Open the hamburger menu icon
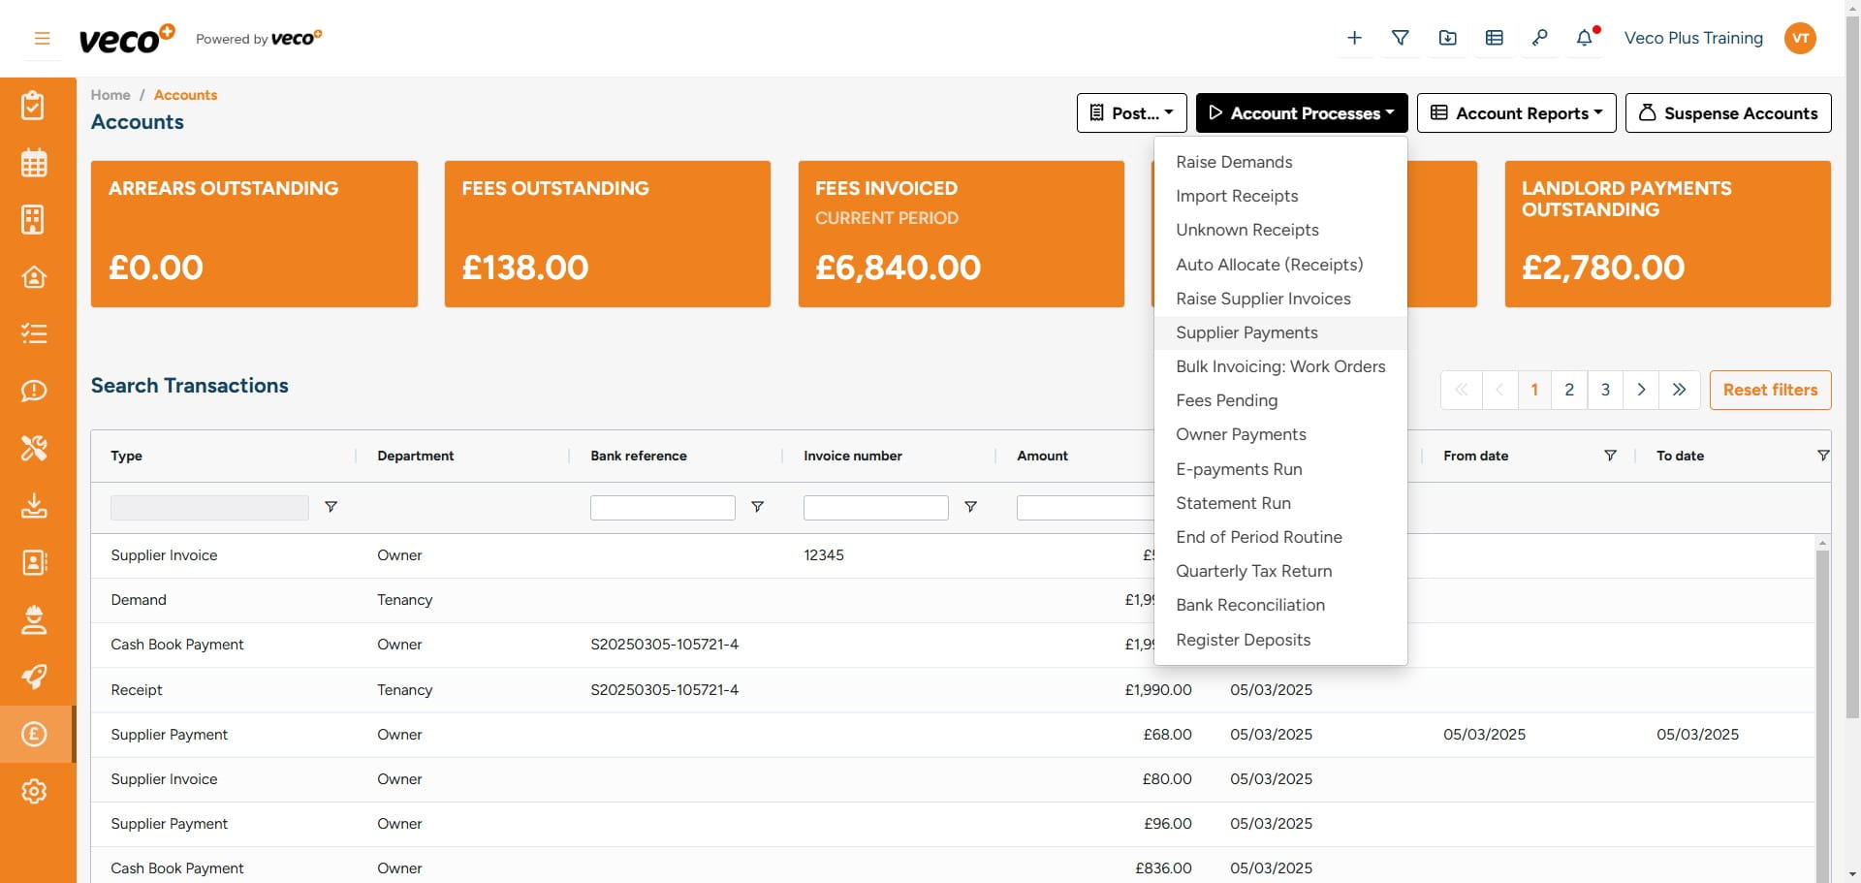The width and height of the screenshot is (1861, 883). tap(42, 39)
